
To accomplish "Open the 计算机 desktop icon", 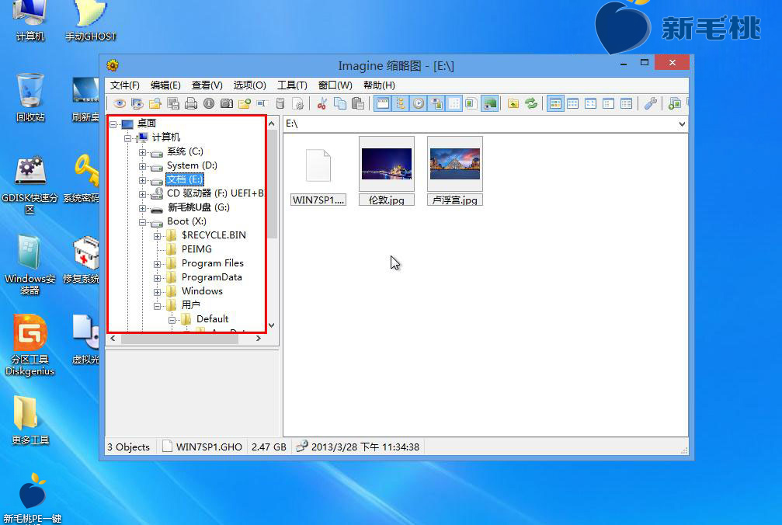I will (30, 21).
